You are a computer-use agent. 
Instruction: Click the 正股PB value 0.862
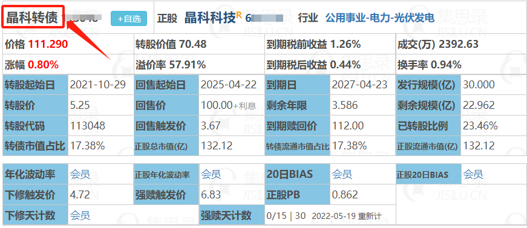coord(345,195)
